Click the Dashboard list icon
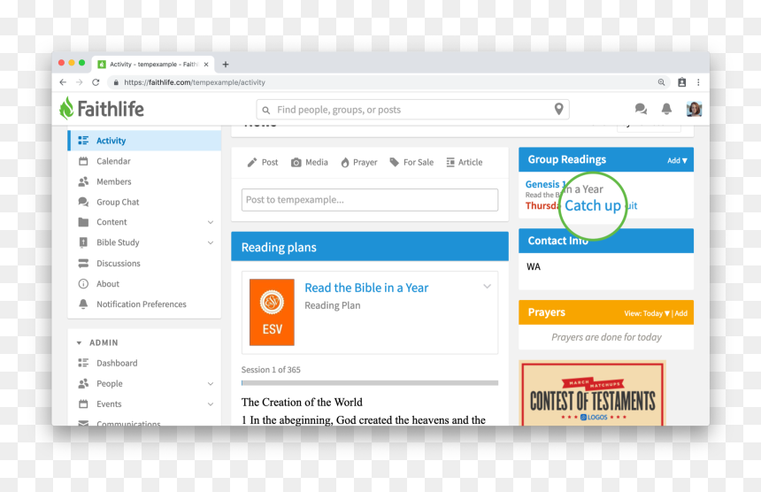This screenshot has height=492, width=761. 83,363
